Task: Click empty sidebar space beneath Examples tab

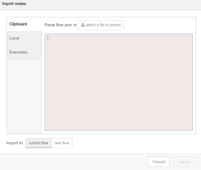Action: 24,96
